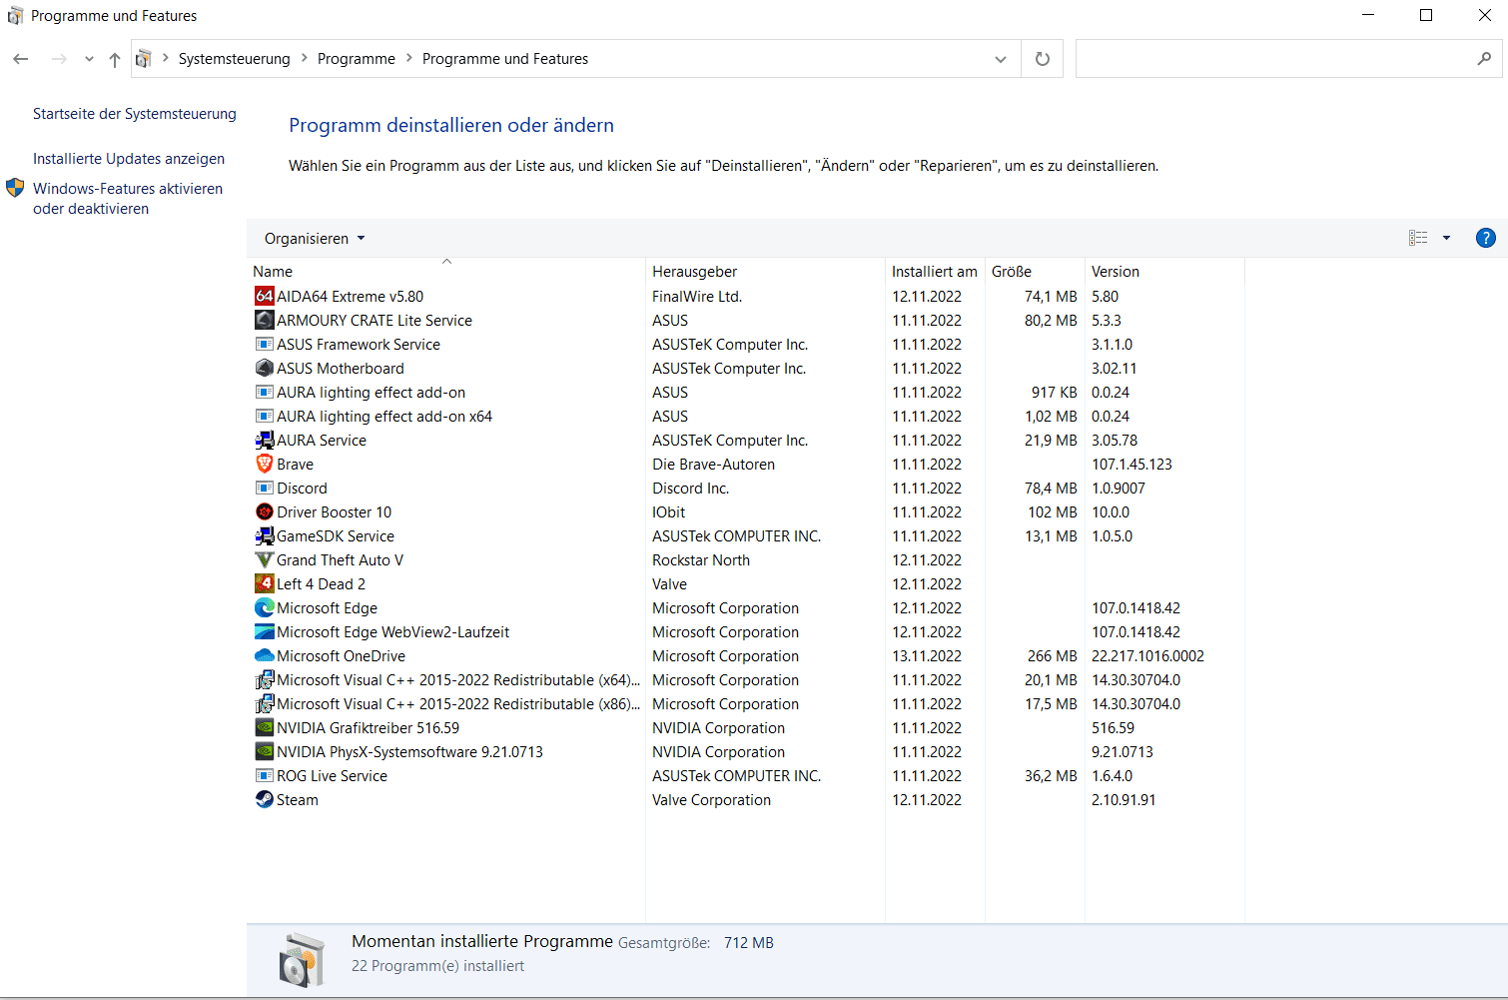Image resolution: width=1508 pixels, height=1000 pixels.
Task: Sort list by Name column header
Action: [445, 272]
